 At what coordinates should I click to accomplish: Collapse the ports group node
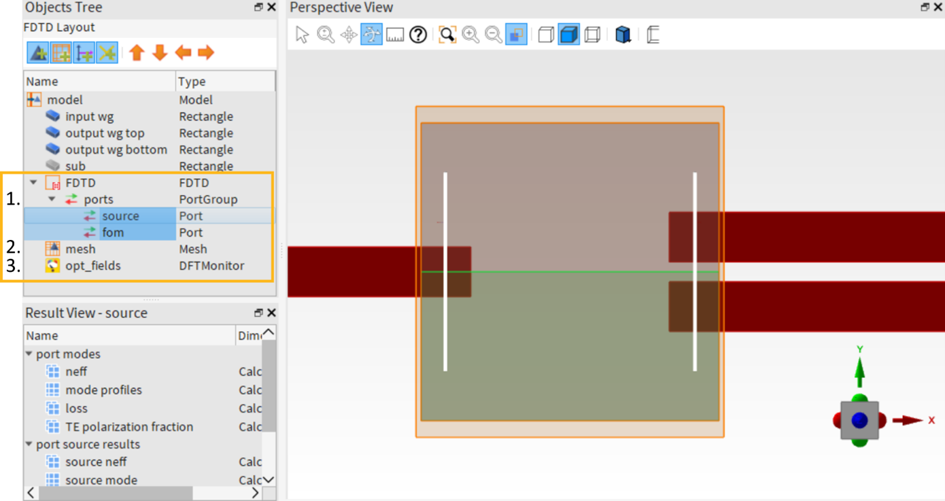(52, 199)
